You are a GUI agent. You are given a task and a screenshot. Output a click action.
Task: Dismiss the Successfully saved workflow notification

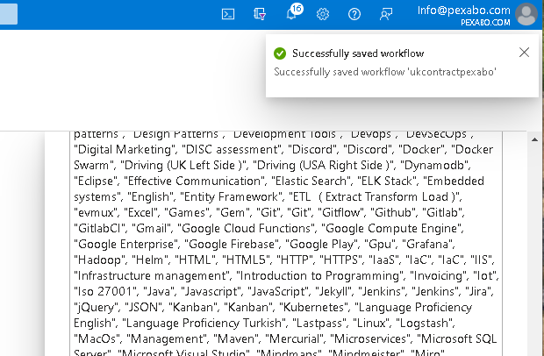(x=524, y=53)
